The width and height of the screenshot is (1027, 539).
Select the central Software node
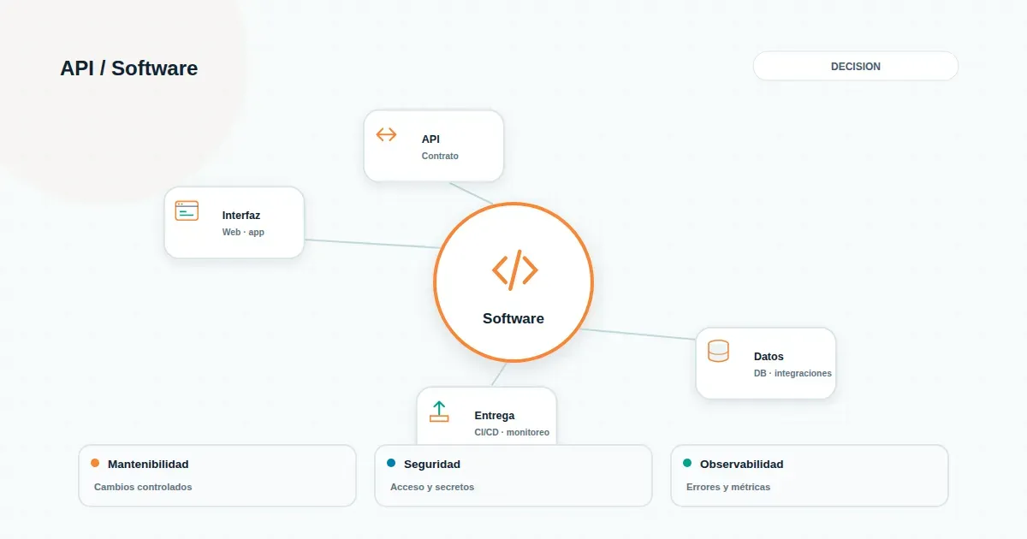coord(513,282)
